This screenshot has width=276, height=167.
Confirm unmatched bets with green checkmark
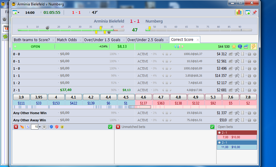pyautogui.click(x=212, y=127)
